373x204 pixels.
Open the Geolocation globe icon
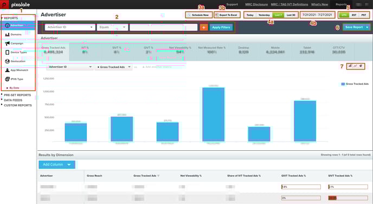tap(8, 61)
